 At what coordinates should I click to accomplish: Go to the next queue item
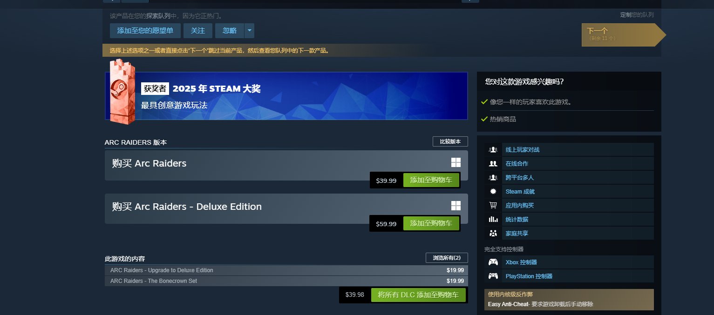619,34
